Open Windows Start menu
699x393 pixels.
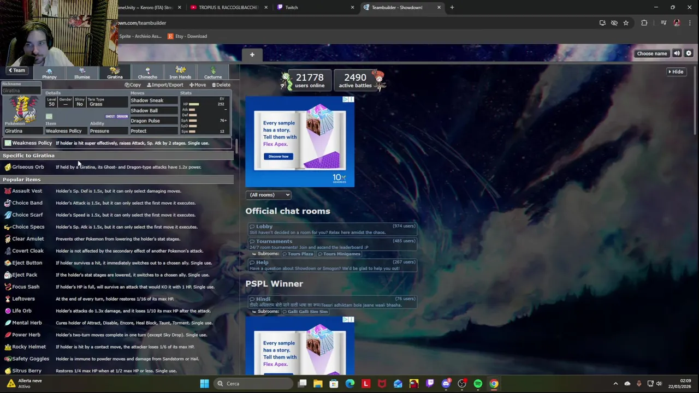pyautogui.click(x=204, y=384)
